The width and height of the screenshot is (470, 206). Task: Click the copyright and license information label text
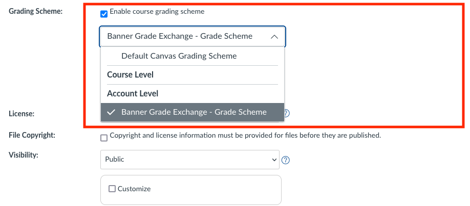pyautogui.click(x=245, y=136)
